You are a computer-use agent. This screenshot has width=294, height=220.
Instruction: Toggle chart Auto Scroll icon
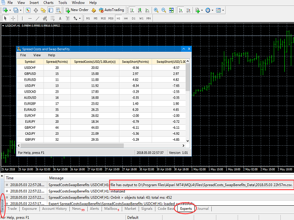click(x=181, y=10)
